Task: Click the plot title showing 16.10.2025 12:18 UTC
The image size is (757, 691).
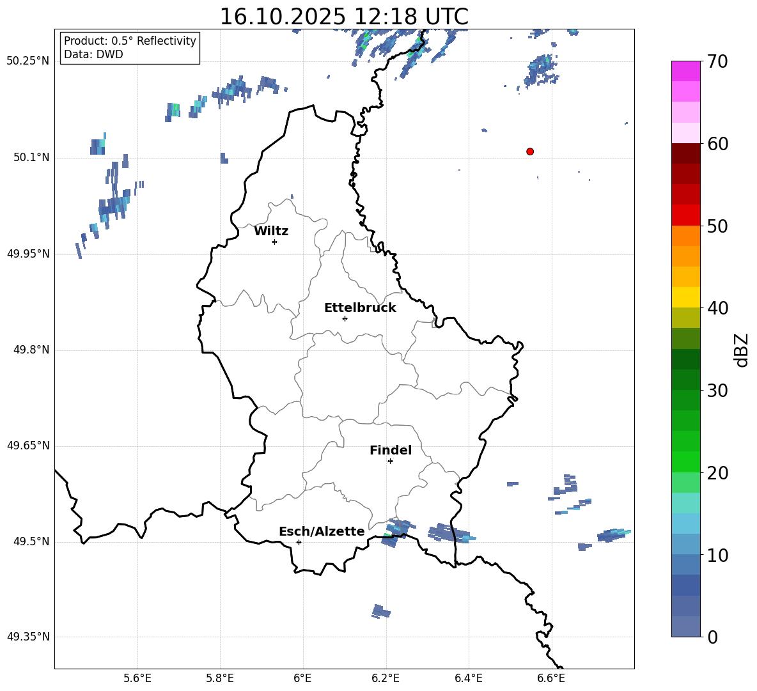Action: (x=343, y=17)
